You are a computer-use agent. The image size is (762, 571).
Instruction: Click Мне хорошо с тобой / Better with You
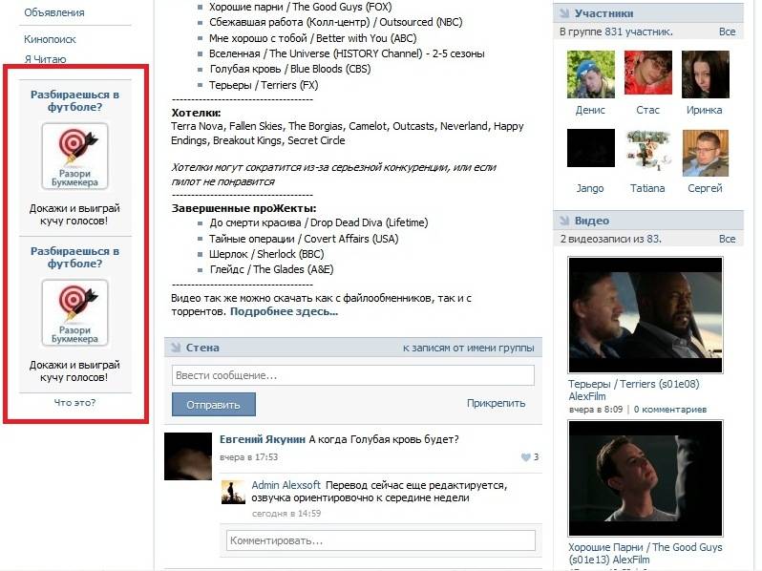313,38
